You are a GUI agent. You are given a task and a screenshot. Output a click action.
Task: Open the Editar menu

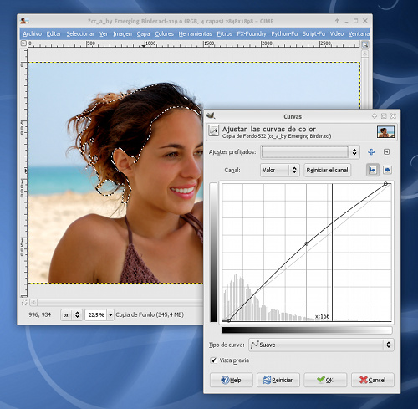(54, 34)
